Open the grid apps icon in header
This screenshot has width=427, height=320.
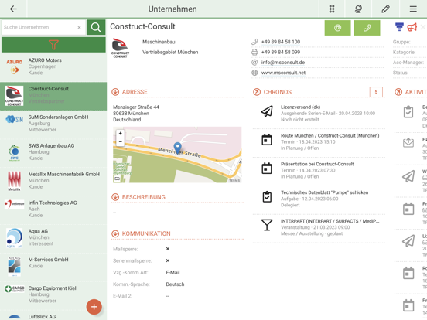coord(332,9)
